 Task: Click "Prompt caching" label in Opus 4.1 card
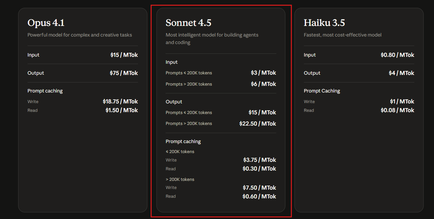click(45, 91)
